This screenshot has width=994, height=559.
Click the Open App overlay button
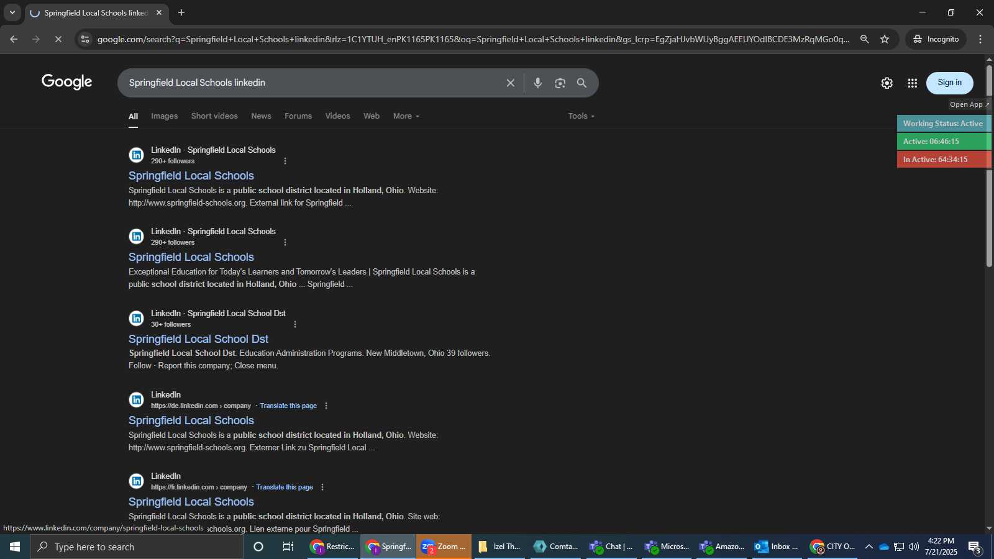tap(969, 104)
